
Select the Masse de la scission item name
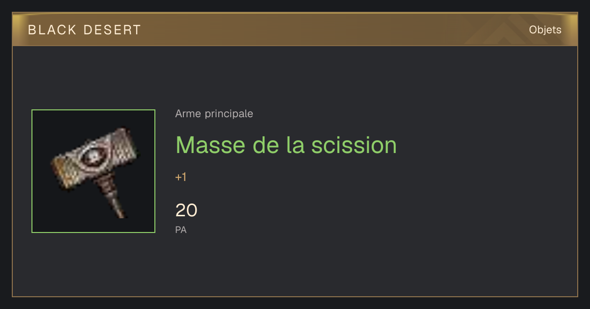[x=286, y=145]
